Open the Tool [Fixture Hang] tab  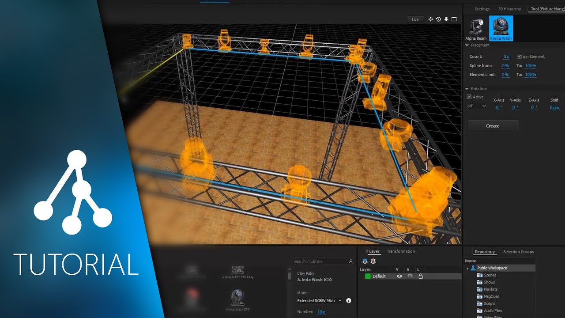tap(547, 9)
